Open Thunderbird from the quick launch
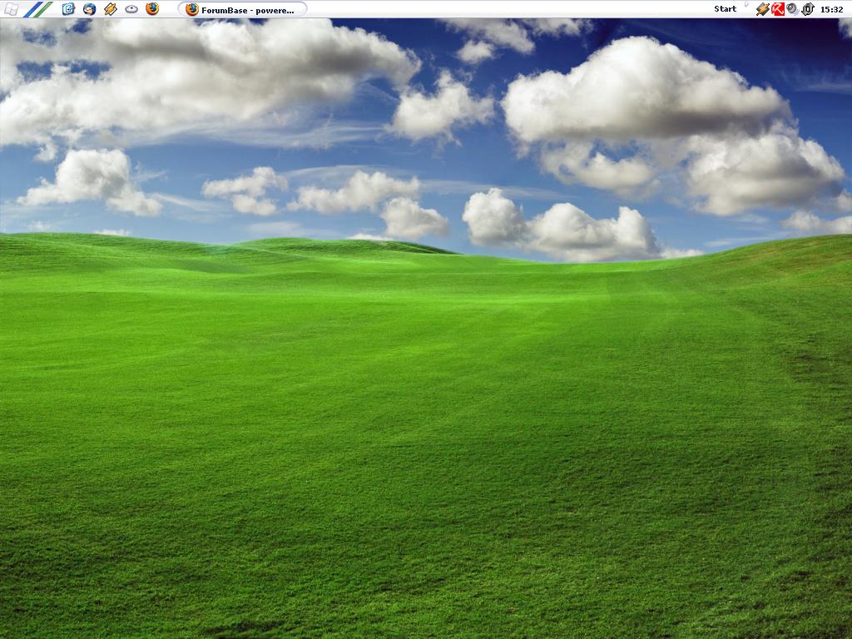The width and height of the screenshot is (852, 639). click(90, 8)
